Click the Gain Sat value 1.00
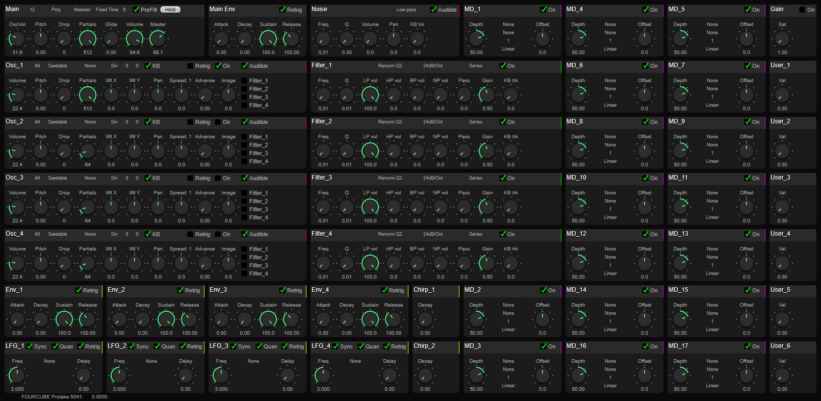821x401 pixels. (x=782, y=53)
